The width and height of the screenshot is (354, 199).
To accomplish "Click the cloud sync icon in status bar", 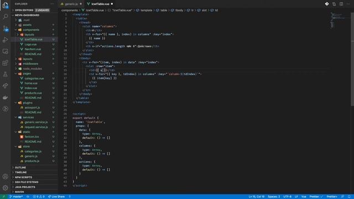I will pos(28,197).
